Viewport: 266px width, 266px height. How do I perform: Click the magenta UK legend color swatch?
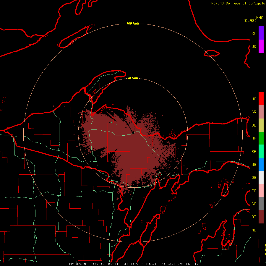(x=261, y=46)
